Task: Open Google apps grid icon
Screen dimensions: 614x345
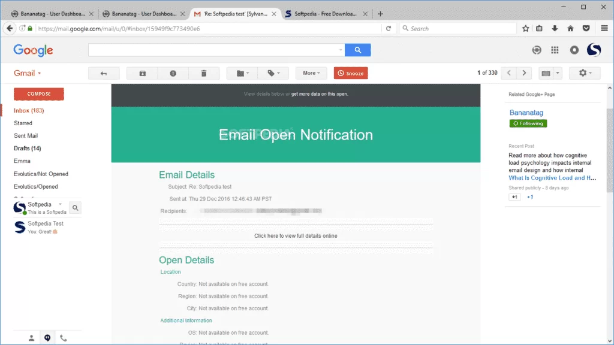Action: 555,50
